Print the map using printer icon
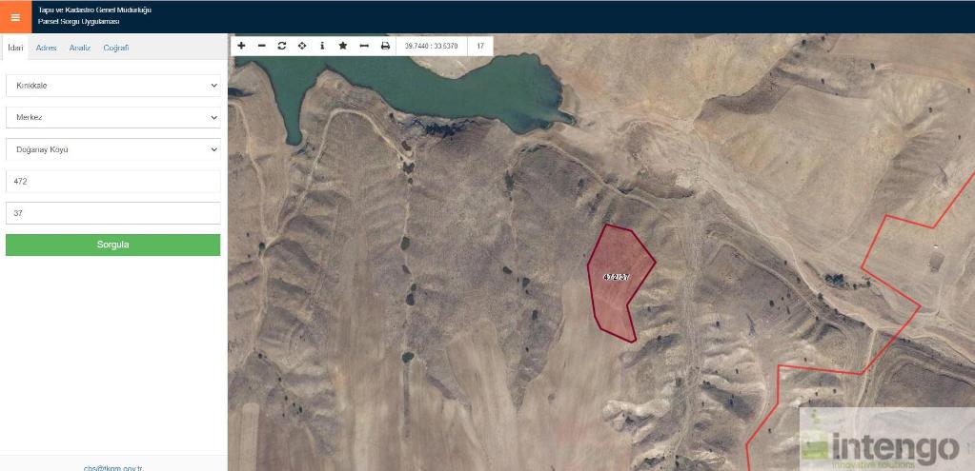This screenshot has width=975, height=471. [x=386, y=46]
